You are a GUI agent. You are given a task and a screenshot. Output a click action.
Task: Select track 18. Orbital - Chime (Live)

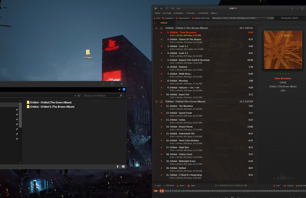pos(204,156)
